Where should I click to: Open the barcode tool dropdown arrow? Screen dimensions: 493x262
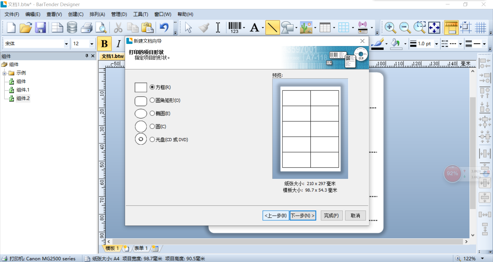pyautogui.click(x=244, y=28)
